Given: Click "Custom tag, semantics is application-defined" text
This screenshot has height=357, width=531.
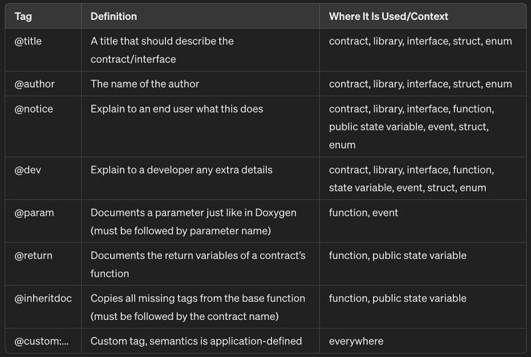Looking at the screenshot, I should pyautogui.click(x=196, y=341).
